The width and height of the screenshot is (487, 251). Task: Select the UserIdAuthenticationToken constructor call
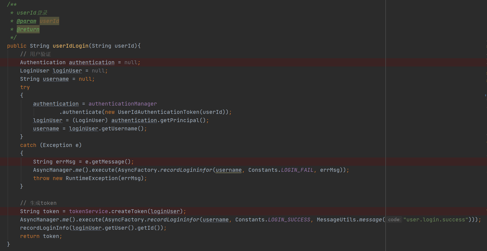pyautogui.click(x=158, y=112)
